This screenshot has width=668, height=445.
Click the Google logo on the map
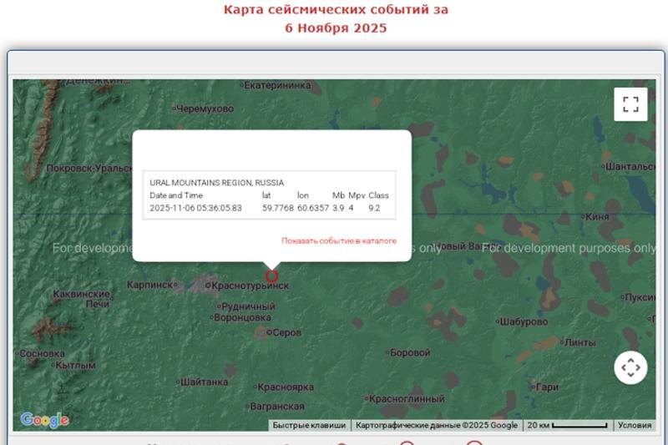point(44,420)
